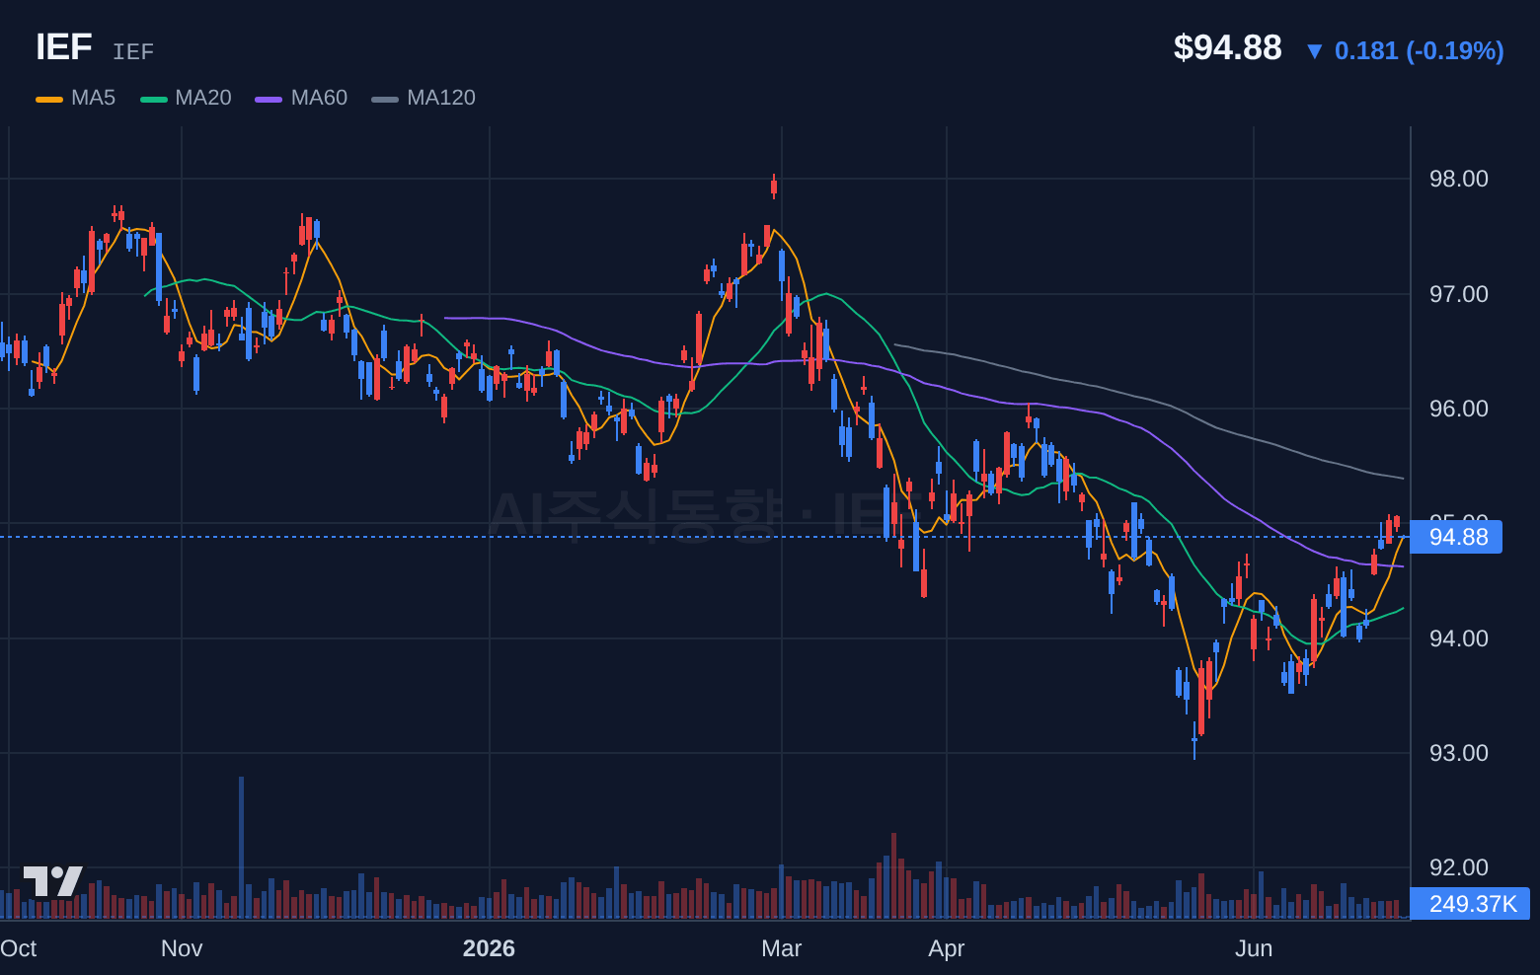Screen dimensions: 1540x975
Task: Click the 0.181 (-0.19%) change value
Action: pos(1420,51)
